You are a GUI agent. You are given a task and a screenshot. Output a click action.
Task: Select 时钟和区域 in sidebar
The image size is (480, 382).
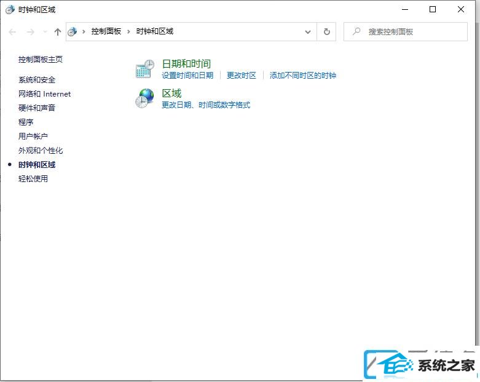pyautogui.click(x=37, y=165)
